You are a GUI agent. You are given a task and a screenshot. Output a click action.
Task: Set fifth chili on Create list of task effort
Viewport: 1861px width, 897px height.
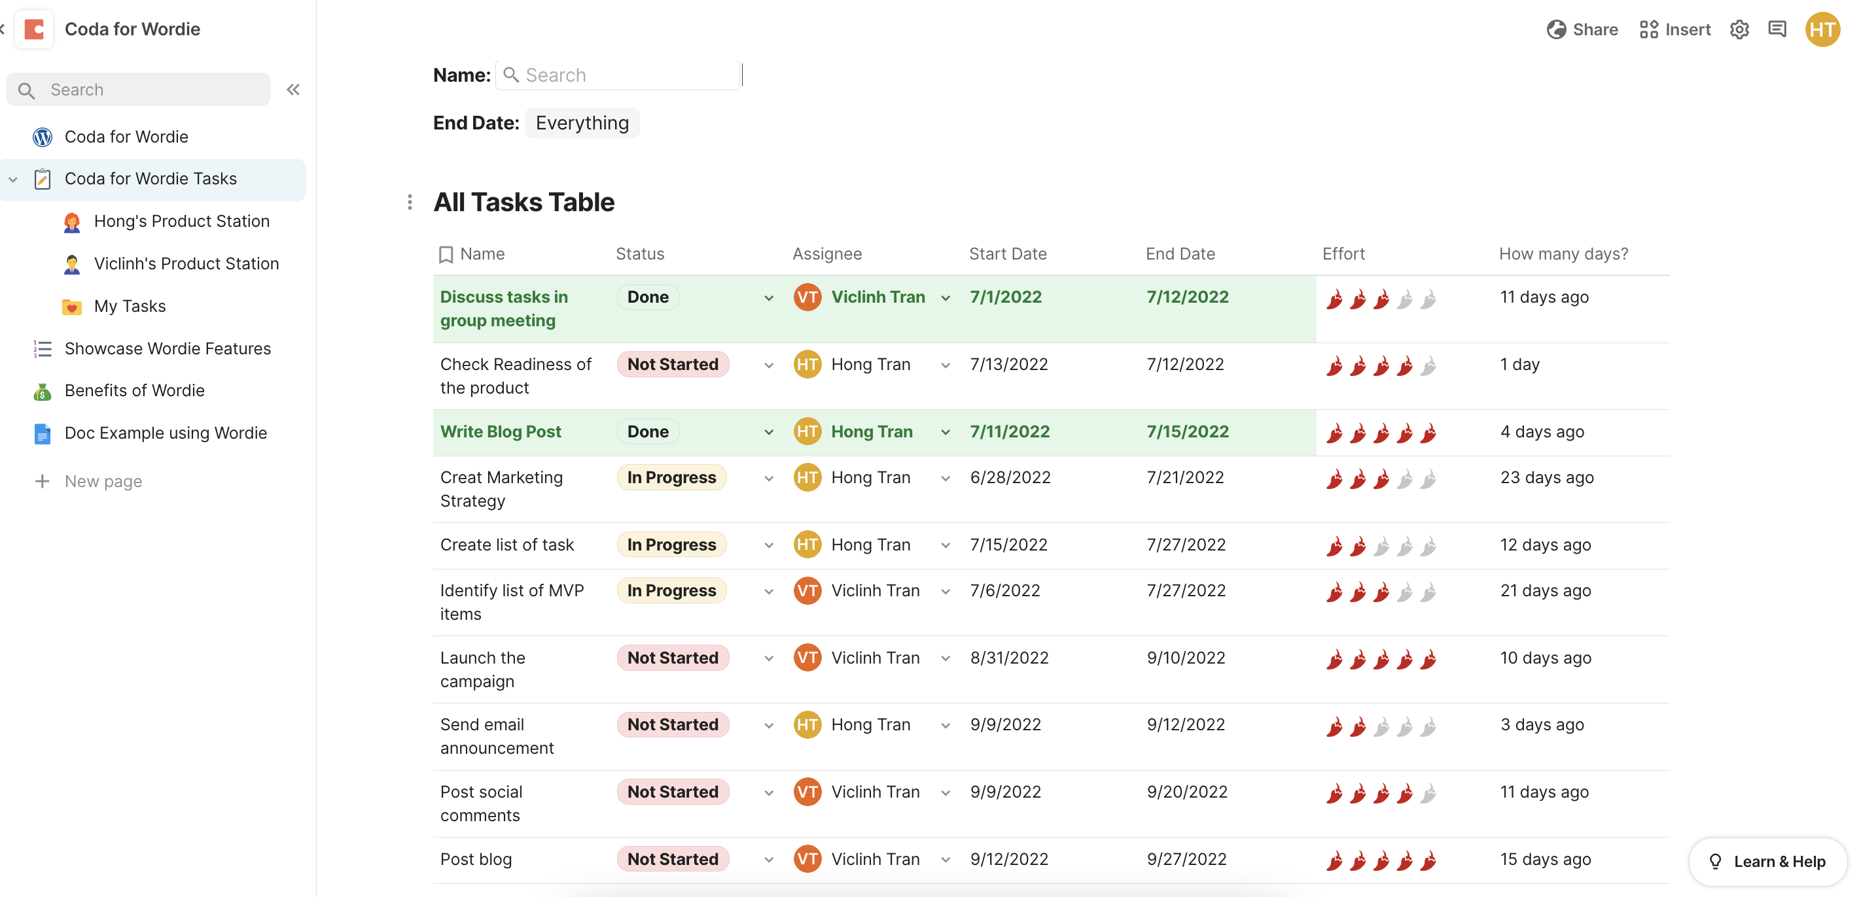coord(1428,547)
